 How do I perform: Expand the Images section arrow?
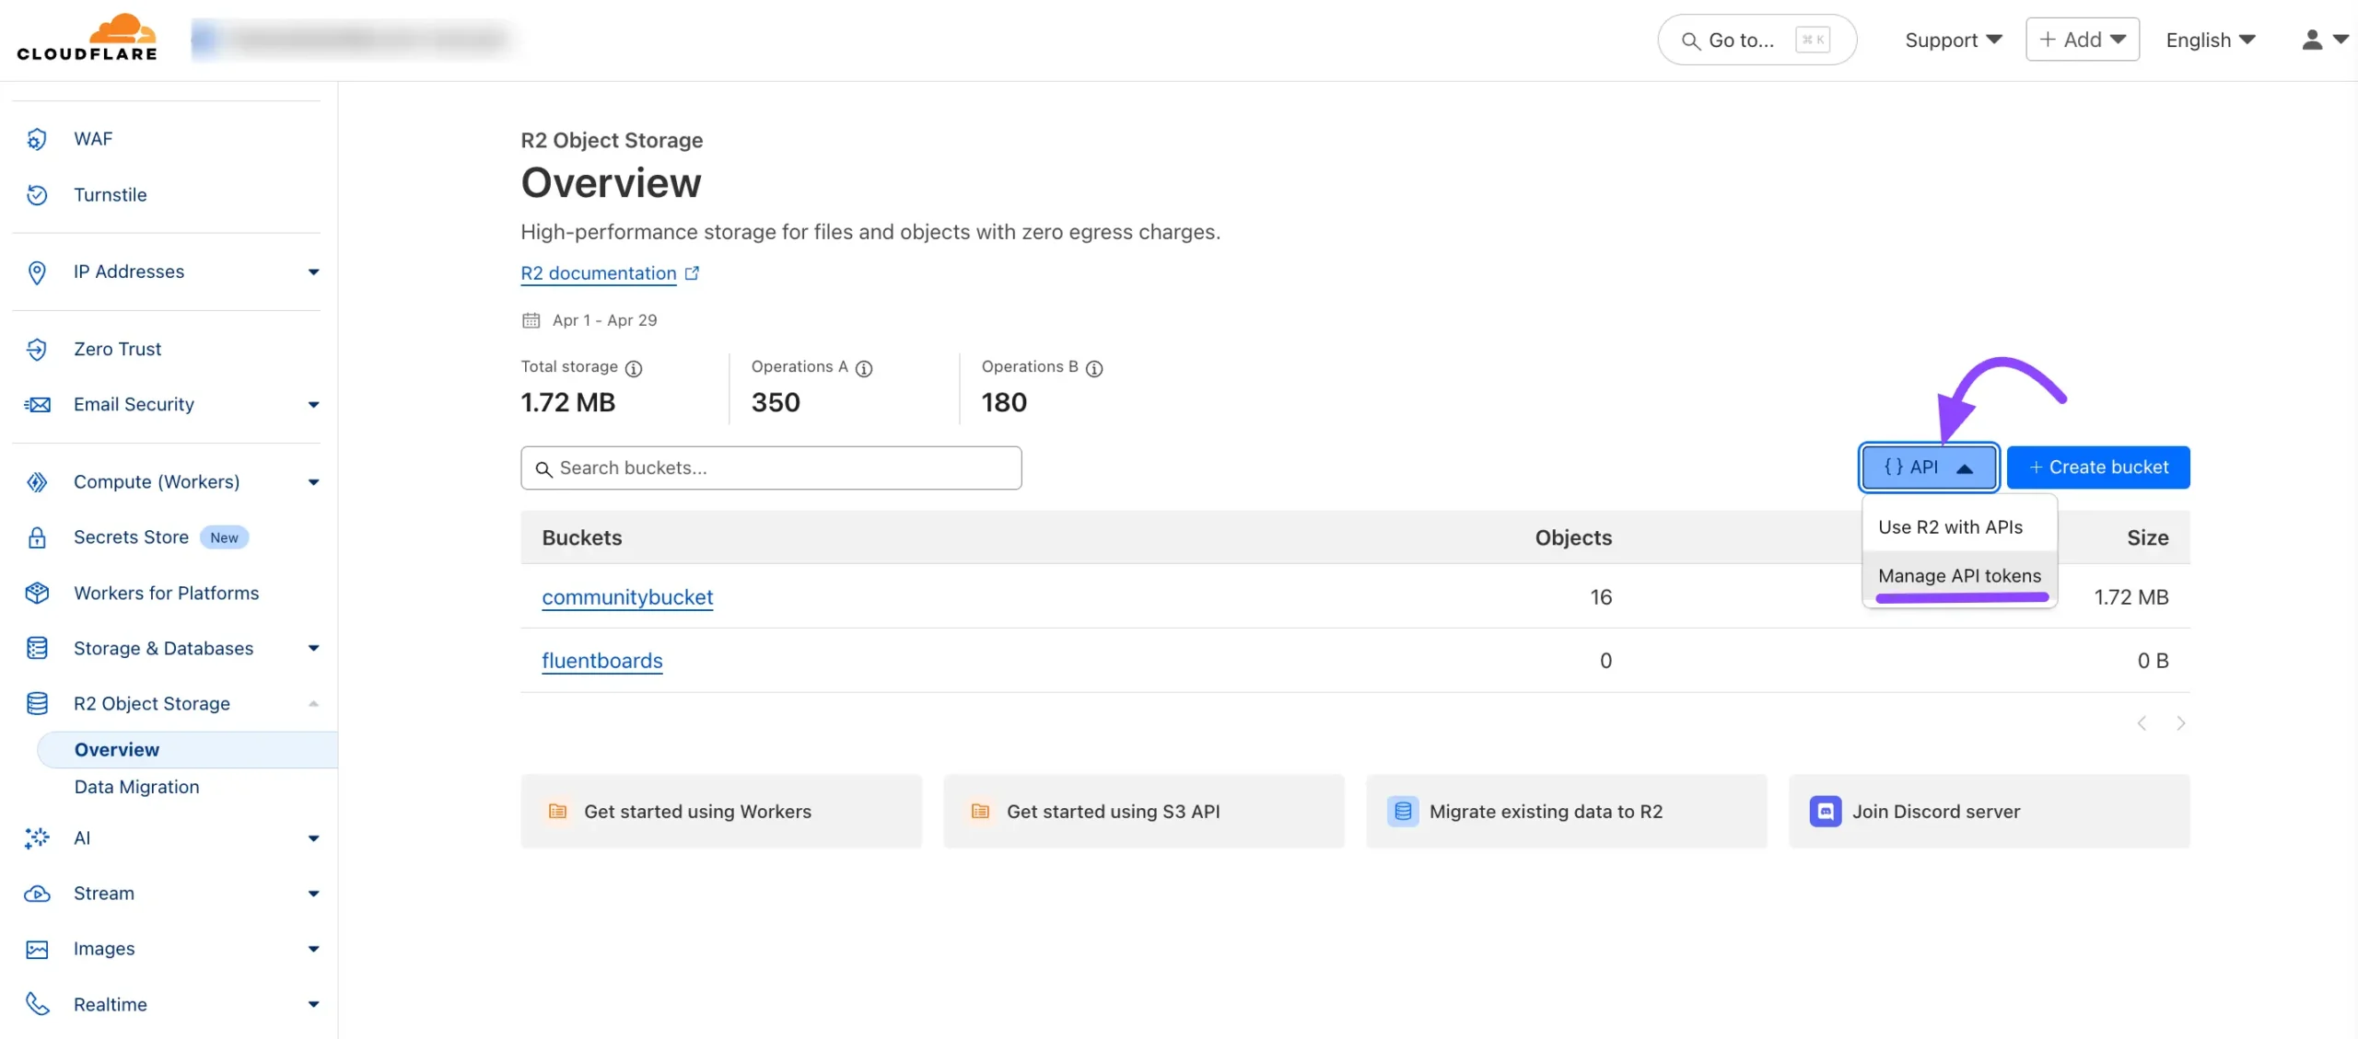coord(314,950)
